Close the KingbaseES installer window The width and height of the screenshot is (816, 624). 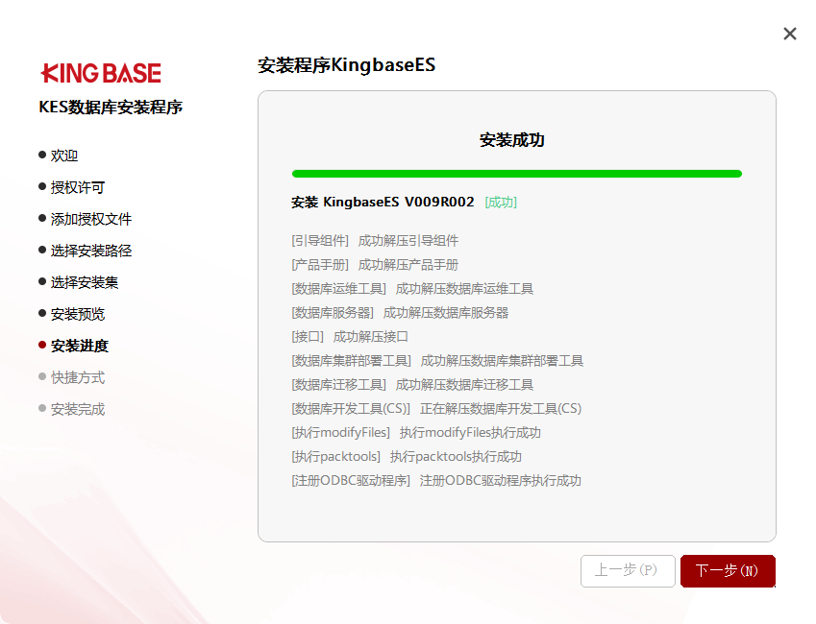click(x=789, y=34)
